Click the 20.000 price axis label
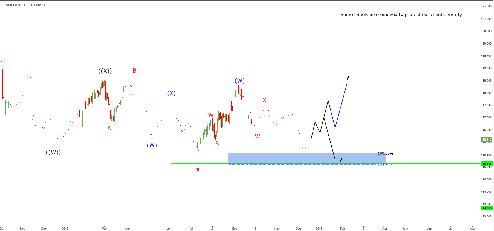Viewport: 494px width, 231px height. click(x=487, y=43)
